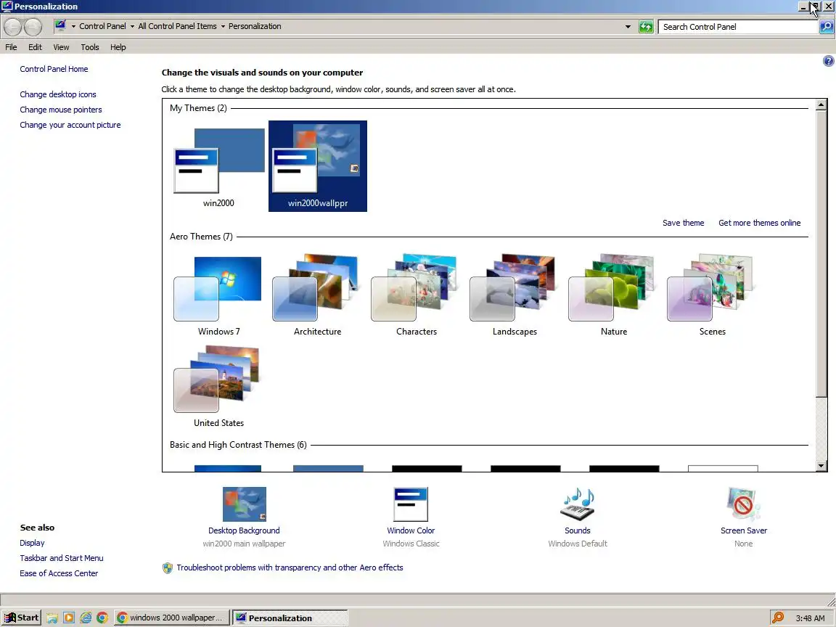Click the shield icon beside Troubleshoot link
The image size is (836, 627).
[x=168, y=567]
